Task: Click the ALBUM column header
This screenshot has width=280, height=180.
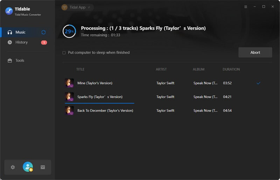Action: pyautogui.click(x=198, y=69)
